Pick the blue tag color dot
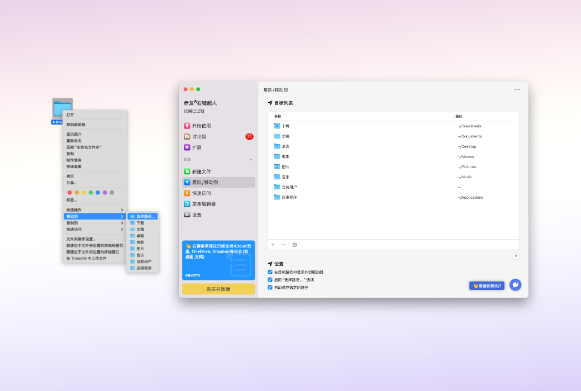Image resolution: width=581 pixels, height=391 pixels. pos(98,193)
